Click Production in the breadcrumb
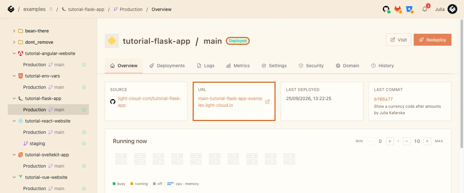The height and width of the screenshot is (193, 464). [131, 9]
